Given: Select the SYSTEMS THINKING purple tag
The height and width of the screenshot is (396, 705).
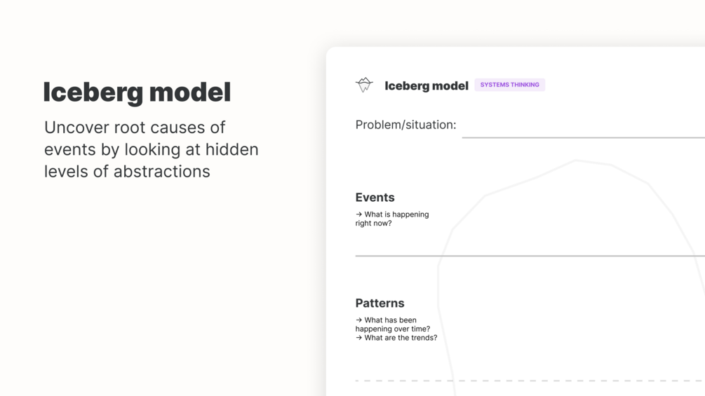Looking at the screenshot, I should click(509, 85).
